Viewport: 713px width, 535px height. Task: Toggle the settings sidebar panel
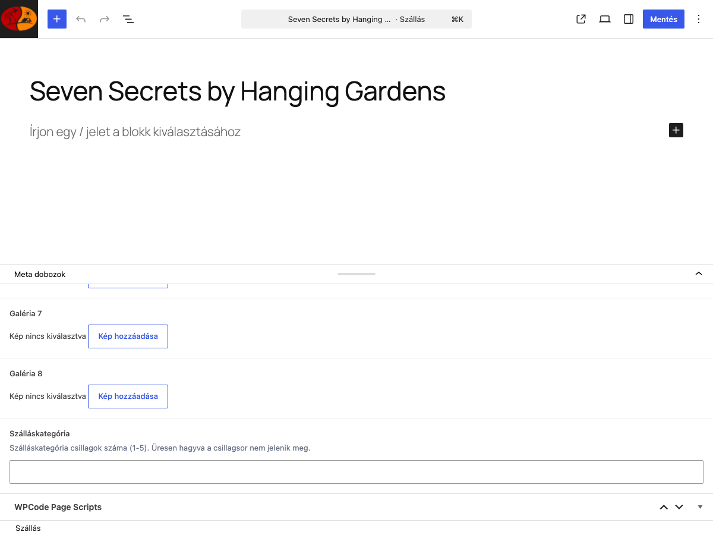(x=629, y=19)
